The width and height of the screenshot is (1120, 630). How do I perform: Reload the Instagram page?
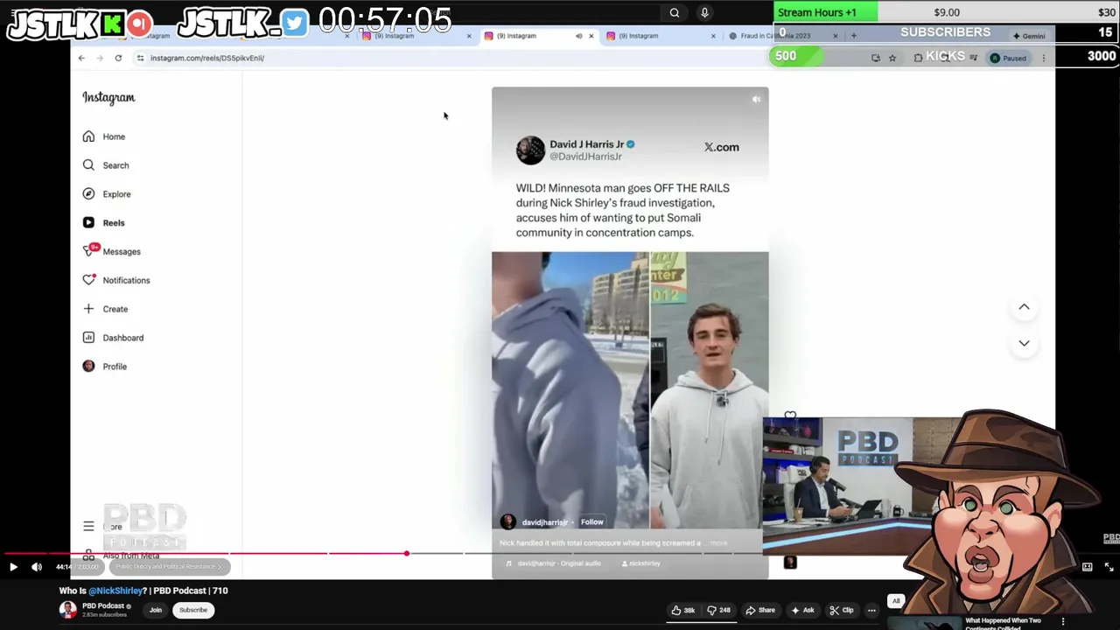tap(118, 58)
